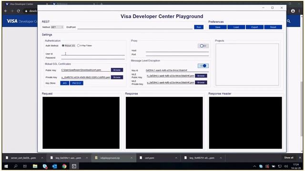Select the X-Pay-Token auth method
The image size is (305, 171).
pyautogui.click(x=84, y=46)
